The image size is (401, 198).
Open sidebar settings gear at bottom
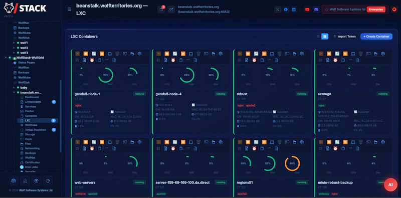tap(14, 180)
